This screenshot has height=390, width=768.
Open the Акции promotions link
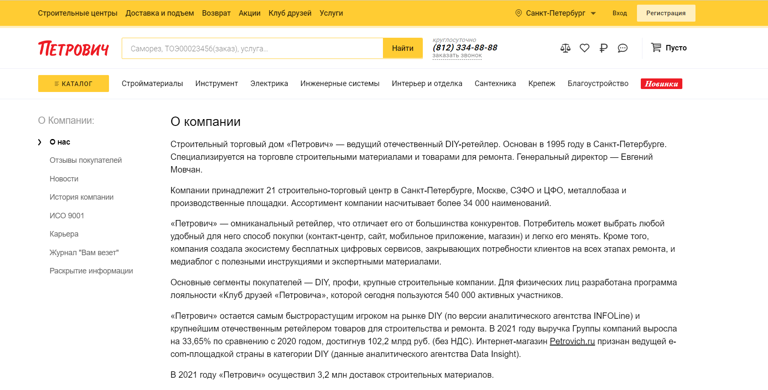point(250,13)
